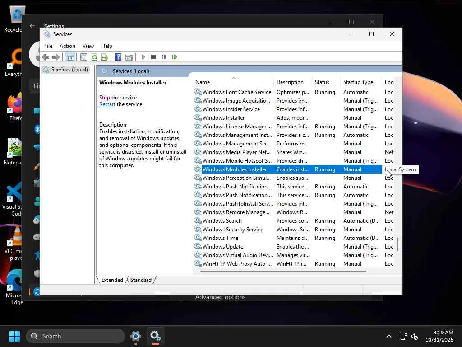The height and width of the screenshot is (347, 462).
Task: Sort by the Startup Type column header
Action: (361, 82)
